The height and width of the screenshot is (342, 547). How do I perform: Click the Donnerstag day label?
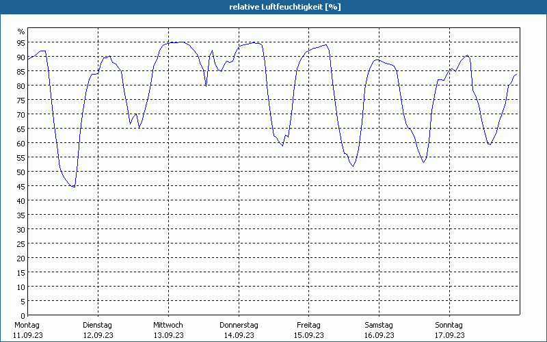coord(239,326)
